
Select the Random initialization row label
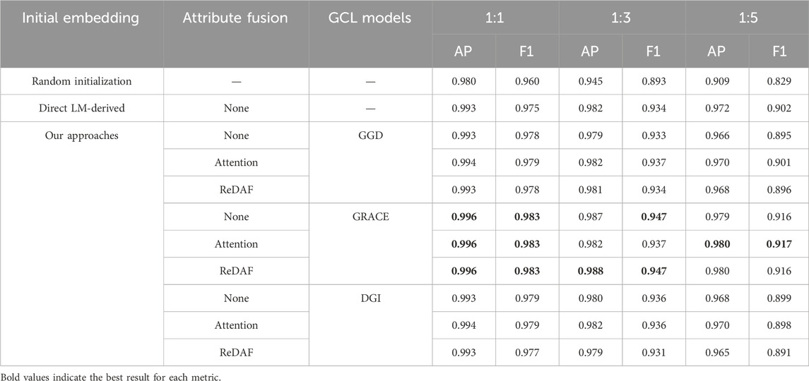tap(81, 81)
